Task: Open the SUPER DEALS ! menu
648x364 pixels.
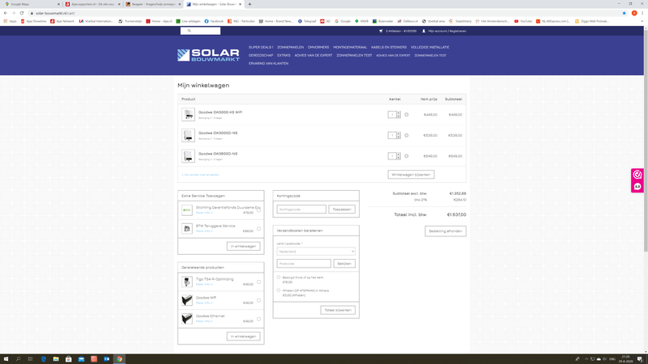Action: [261, 47]
